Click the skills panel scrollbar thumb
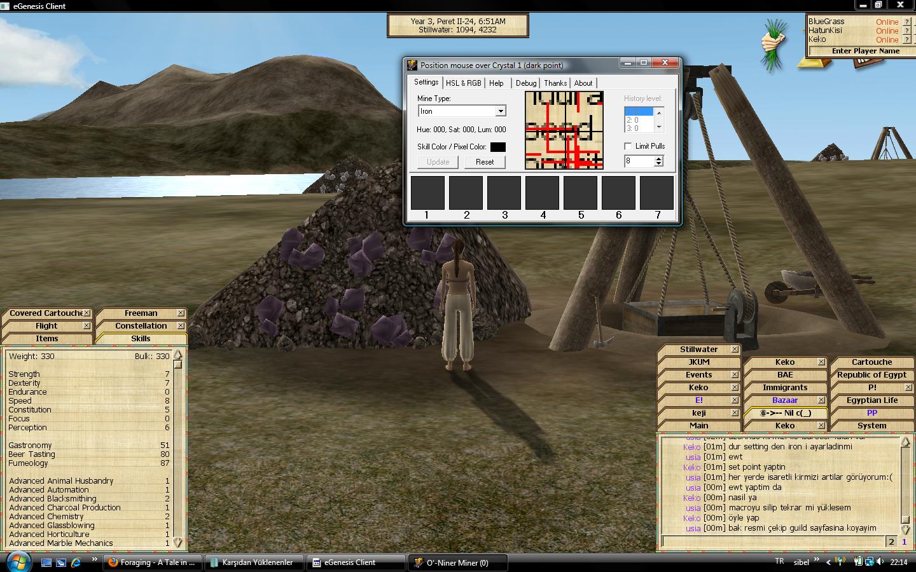This screenshot has height=572, width=916. click(178, 365)
